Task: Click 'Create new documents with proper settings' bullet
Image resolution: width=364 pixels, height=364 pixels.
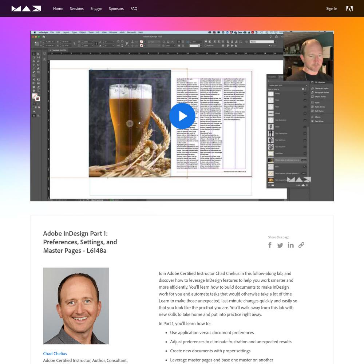Action: click(x=210, y=351)
